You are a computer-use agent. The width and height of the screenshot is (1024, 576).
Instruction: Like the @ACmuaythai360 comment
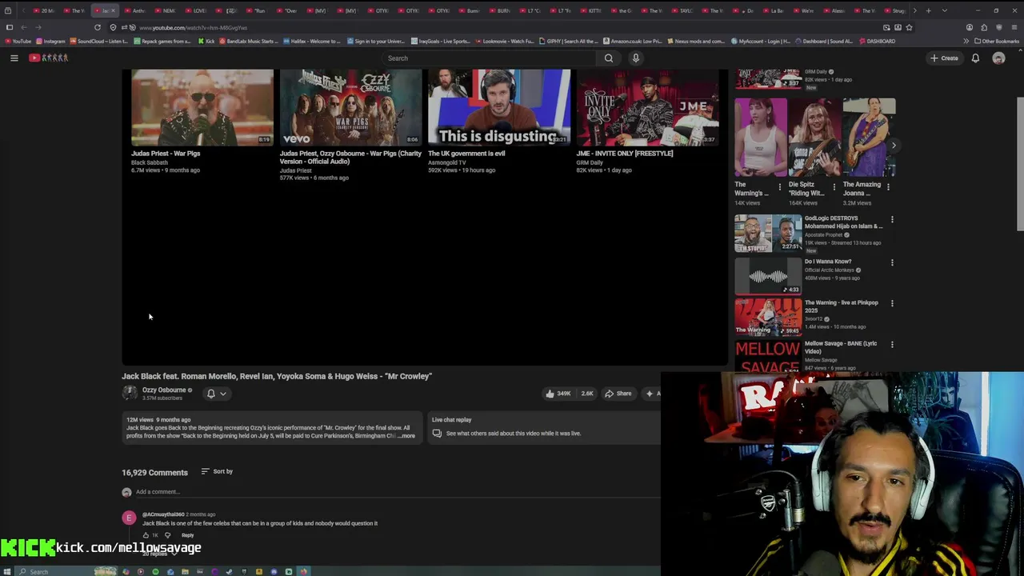(146, 535)
